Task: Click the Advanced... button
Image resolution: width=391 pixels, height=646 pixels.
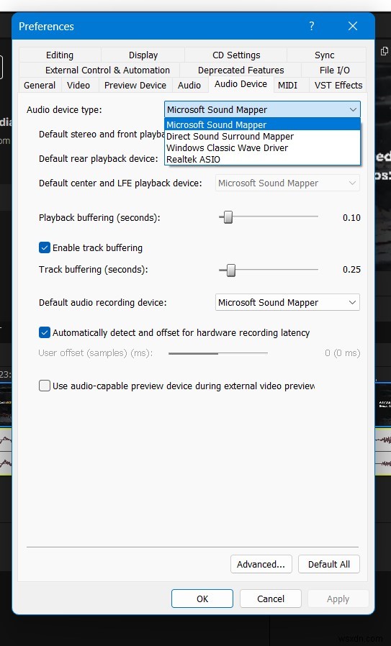Action: pyautogui.click(x=261, y=565)
